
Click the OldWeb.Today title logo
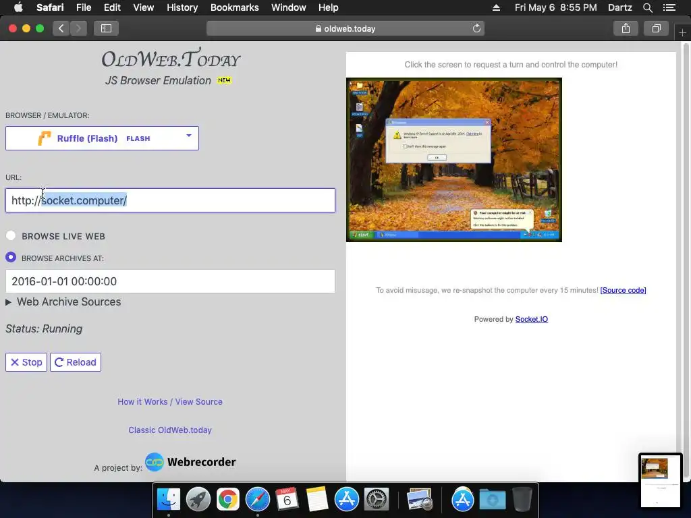pyautogui.click(x=171, y=59)
